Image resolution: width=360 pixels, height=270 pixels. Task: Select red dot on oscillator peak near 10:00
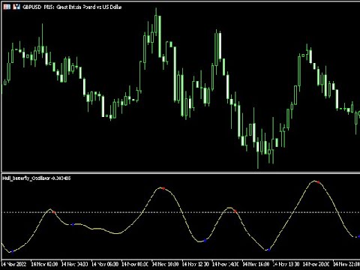point(163,188)
